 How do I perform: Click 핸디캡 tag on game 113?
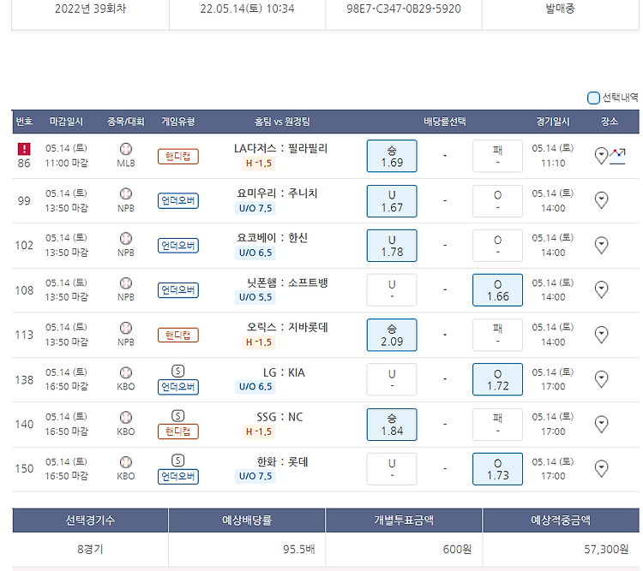point(178,335)
